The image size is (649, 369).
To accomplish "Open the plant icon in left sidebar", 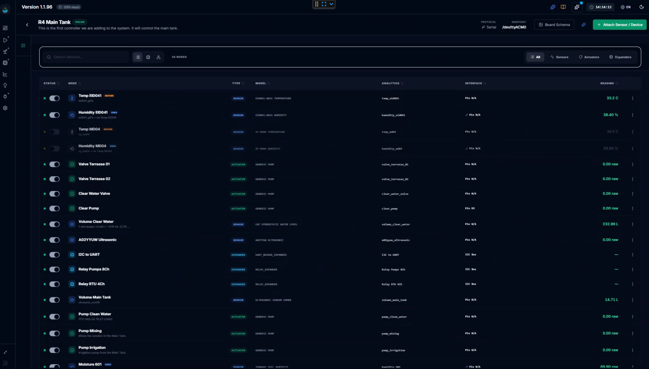I will click(x=5, y=52).
